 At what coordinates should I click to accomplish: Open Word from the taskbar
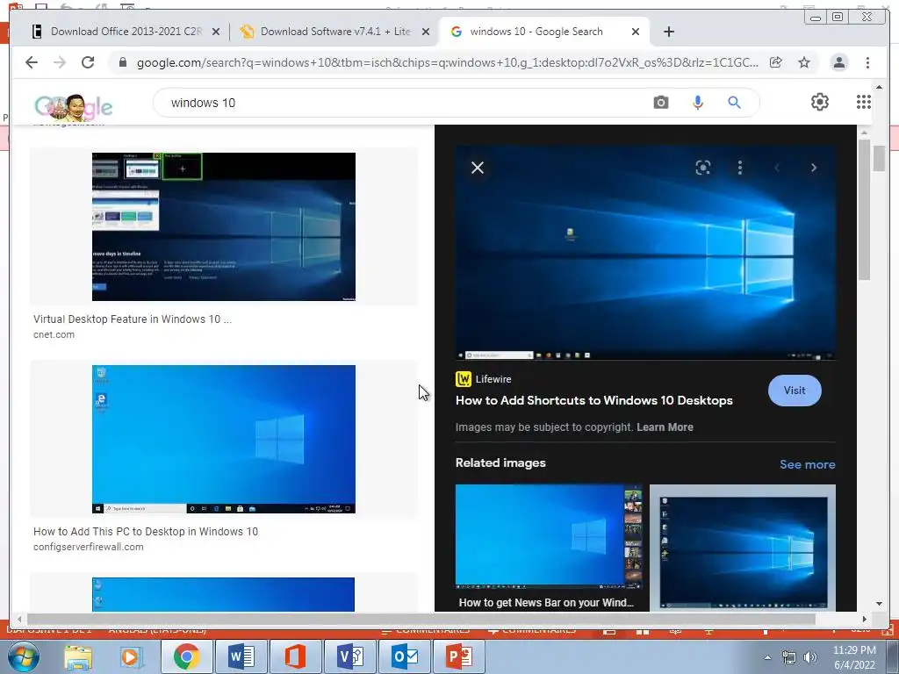241,656
